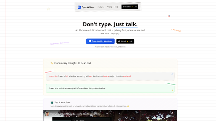
Task: Click the pencil icon beside 'From messy thoughts'
Action: click(x=52, y=63)
